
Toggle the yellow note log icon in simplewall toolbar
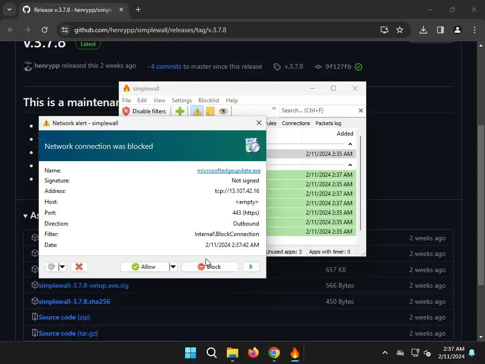tap(210, 111)
